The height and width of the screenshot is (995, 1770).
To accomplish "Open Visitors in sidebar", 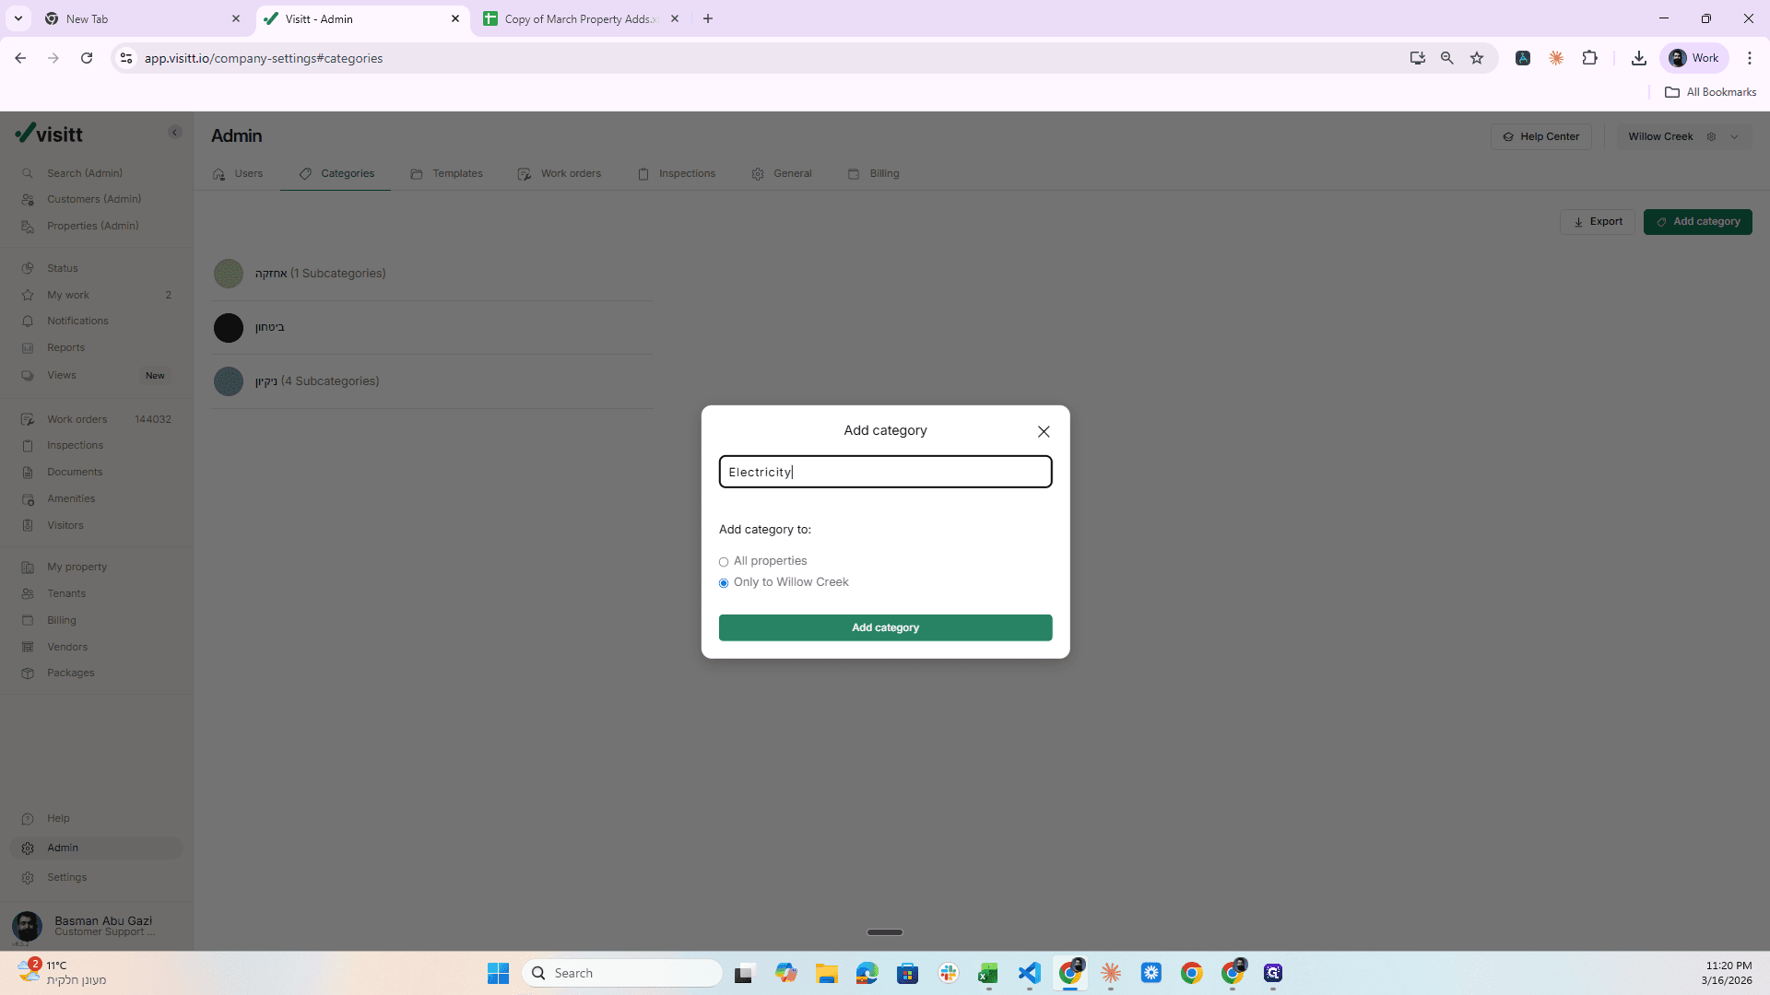I will pyautogui.click(x=65, y=525).
